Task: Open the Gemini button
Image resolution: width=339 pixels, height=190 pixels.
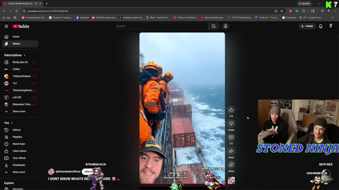Action: click(304, 3)
